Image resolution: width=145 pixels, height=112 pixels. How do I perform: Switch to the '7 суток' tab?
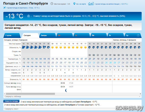(x=12, y=35)
